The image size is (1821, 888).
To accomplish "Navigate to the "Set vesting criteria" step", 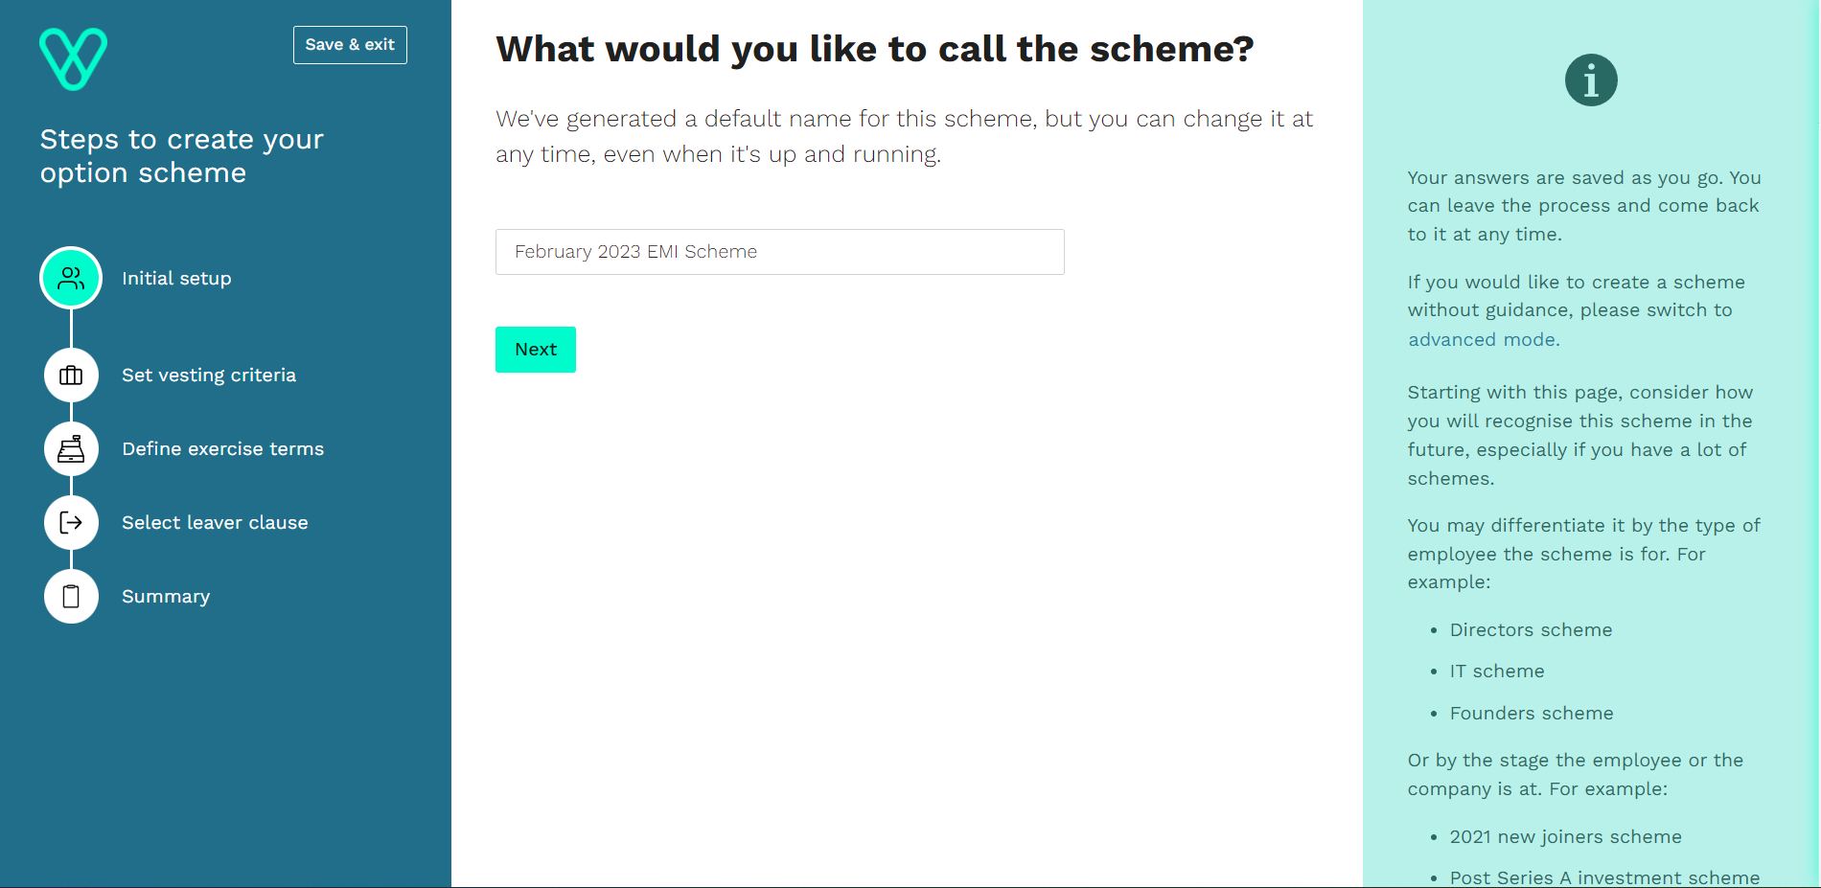I will click(x=209, y=375).
